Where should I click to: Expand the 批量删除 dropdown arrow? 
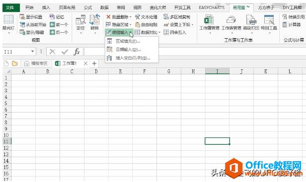point(130,17)
